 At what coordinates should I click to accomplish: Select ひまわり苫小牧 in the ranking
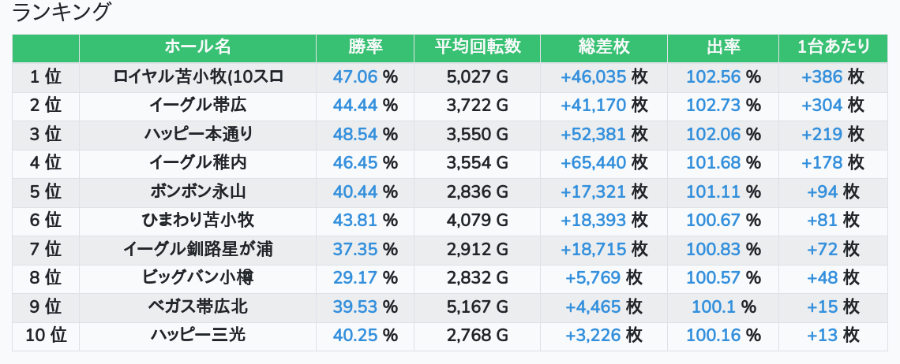[x=197, y=221]
